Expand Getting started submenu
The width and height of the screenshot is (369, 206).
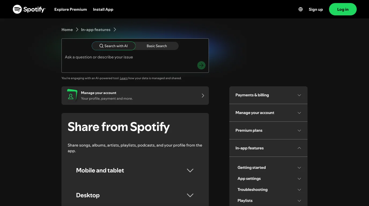[x=269, y=168]
